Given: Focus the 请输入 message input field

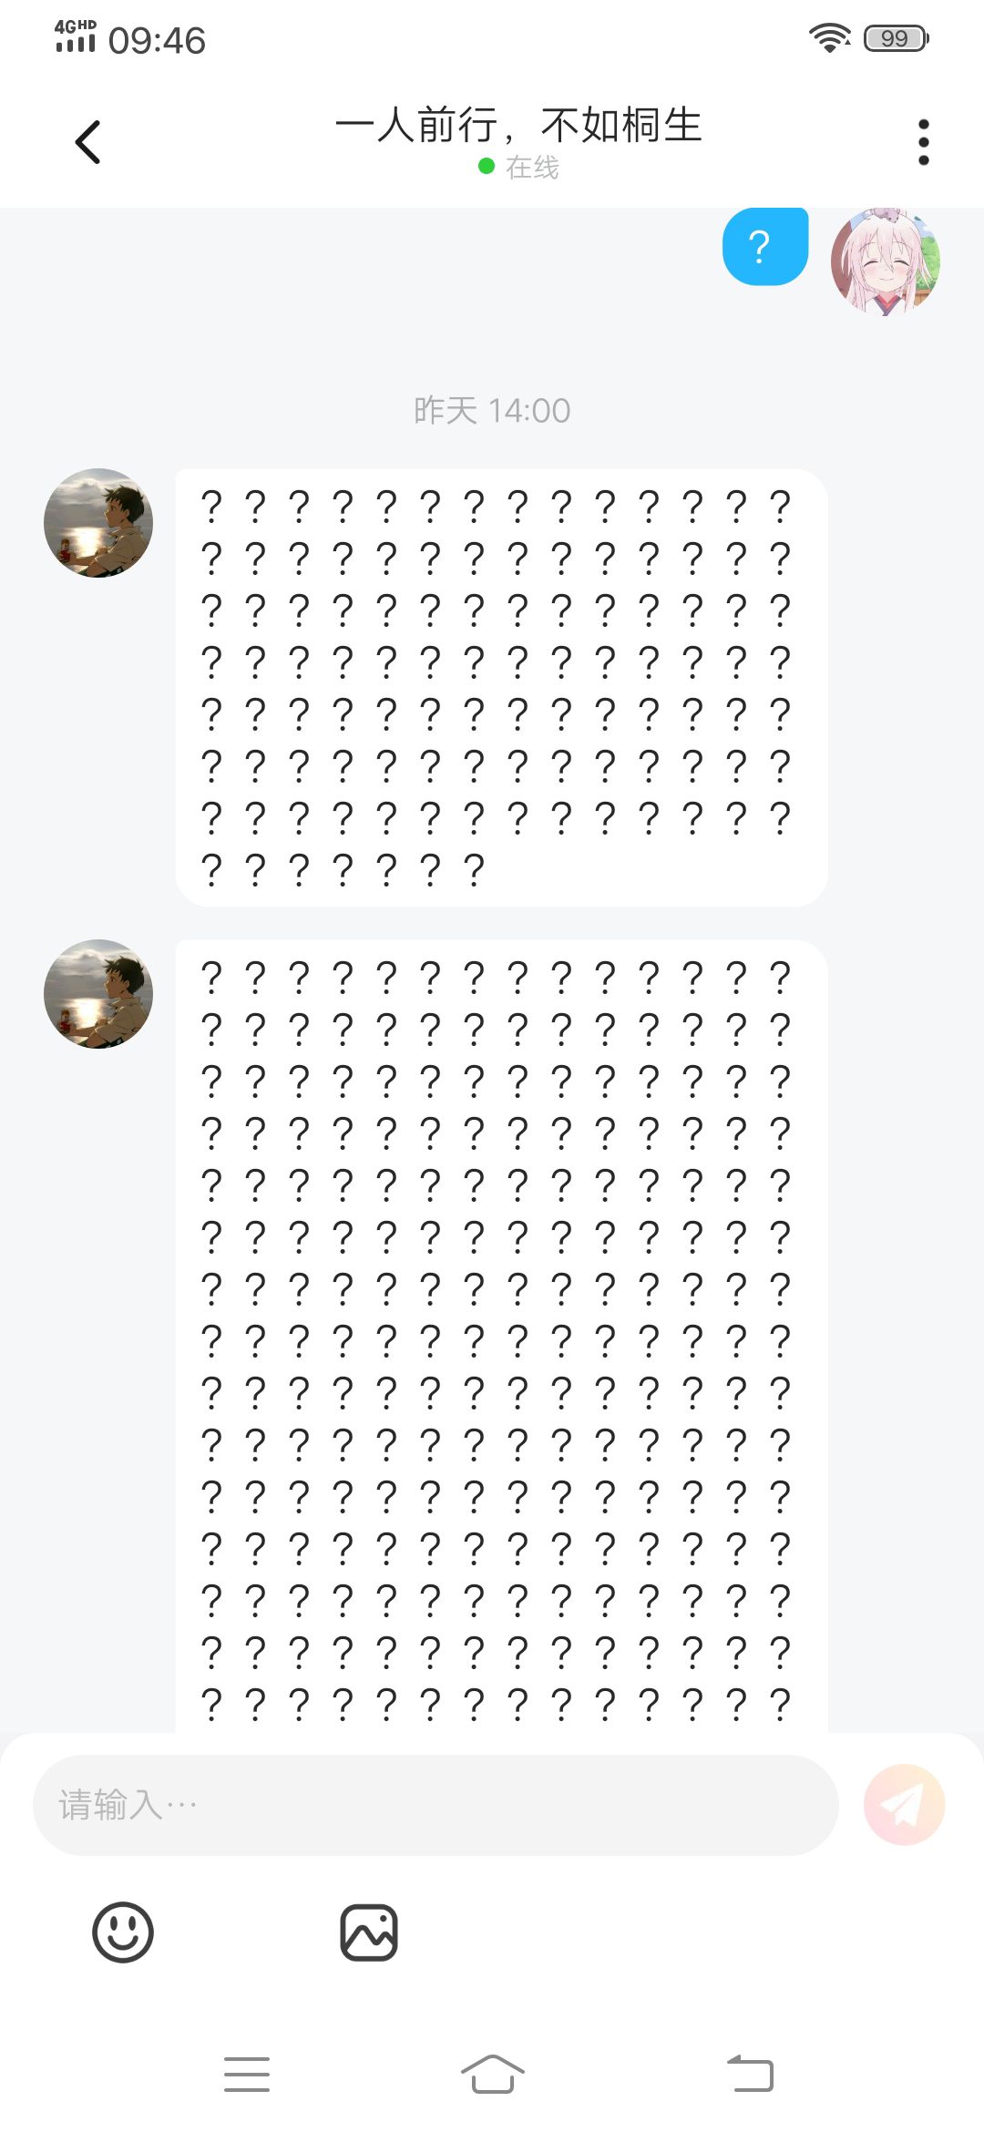Looking at the screenshot, I should [436, 1805].
